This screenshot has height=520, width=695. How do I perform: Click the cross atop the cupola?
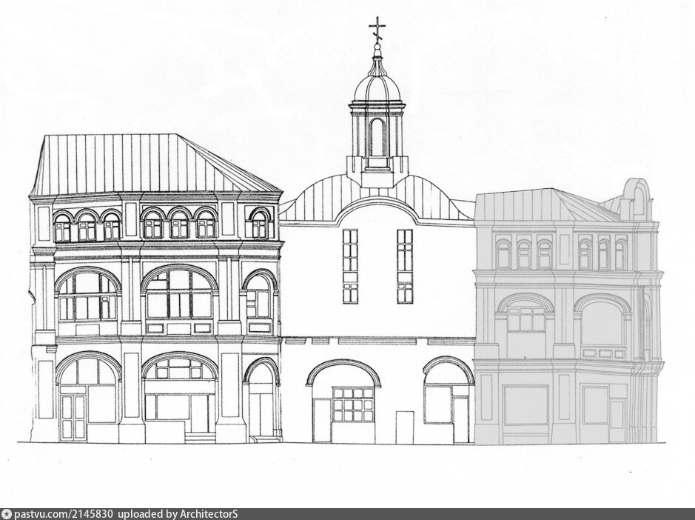377,29
